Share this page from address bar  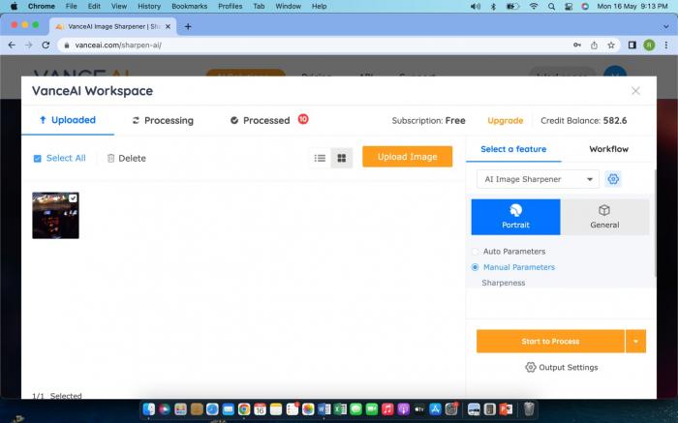point(594,45)
